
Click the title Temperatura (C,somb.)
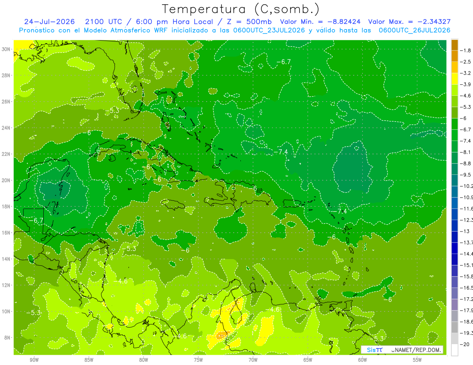241,9
